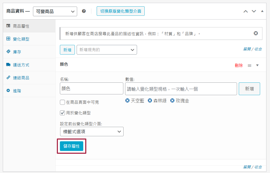Open the 新增現有的 attribute dropdown

(x=107, y=50)
